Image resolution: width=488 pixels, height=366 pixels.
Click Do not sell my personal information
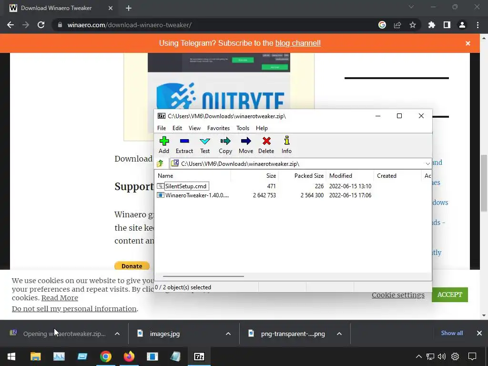tap(74, 308)
